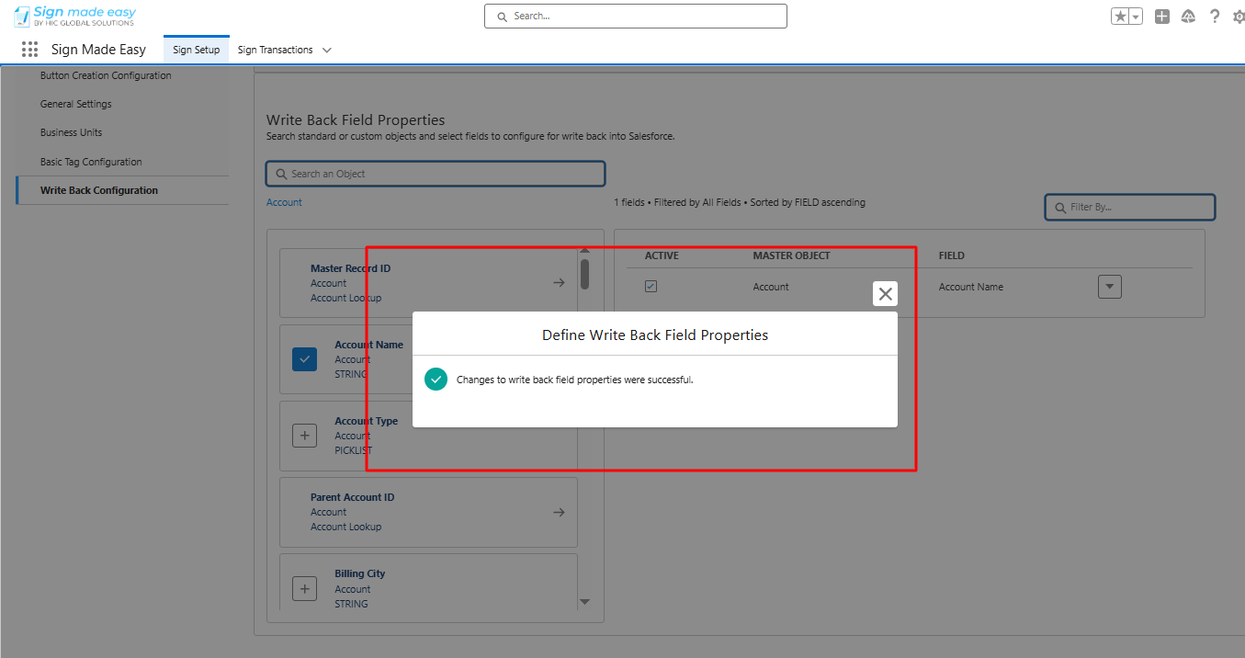Click the Search an Object field
The height and width of the screenshot is (658, 1245).
tap(436, 174)
